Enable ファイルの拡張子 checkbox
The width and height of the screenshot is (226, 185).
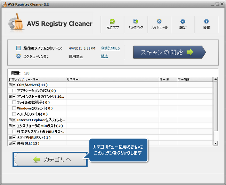pyautogui.click(x=14, y=102)
